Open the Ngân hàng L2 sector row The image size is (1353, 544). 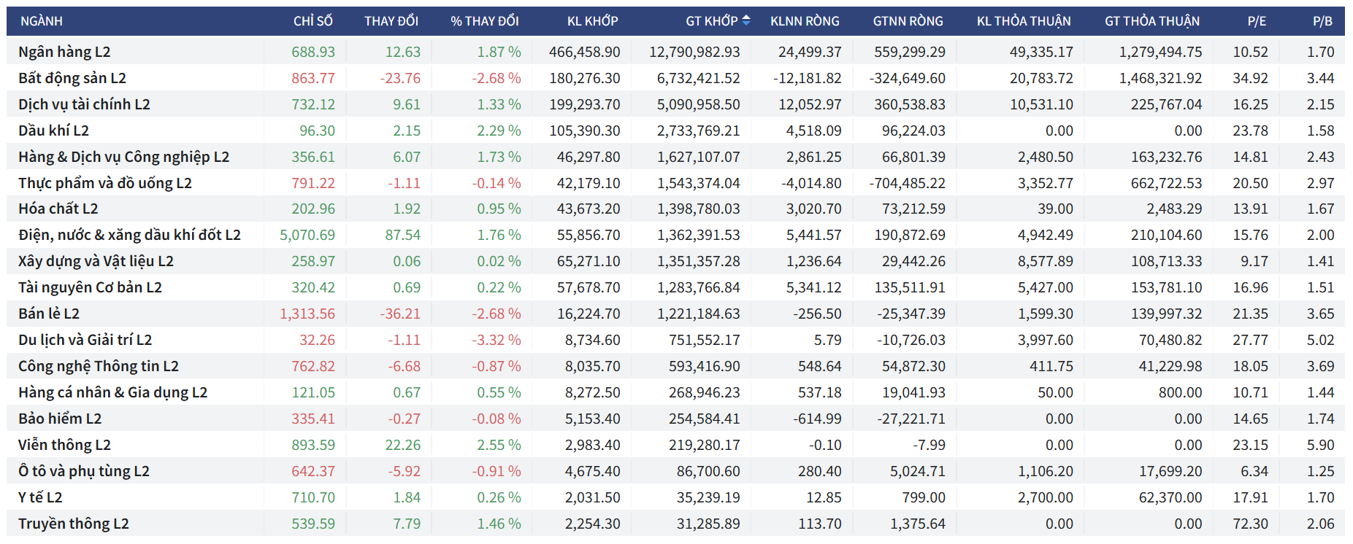pyautogui.click(x=64, y=52)
